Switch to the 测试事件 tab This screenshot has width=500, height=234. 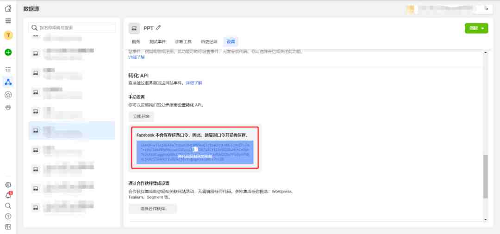tap(157, 42)
